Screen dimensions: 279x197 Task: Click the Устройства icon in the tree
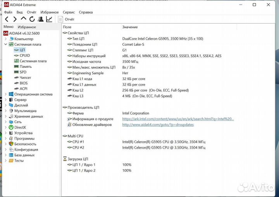tap(11, 133)
